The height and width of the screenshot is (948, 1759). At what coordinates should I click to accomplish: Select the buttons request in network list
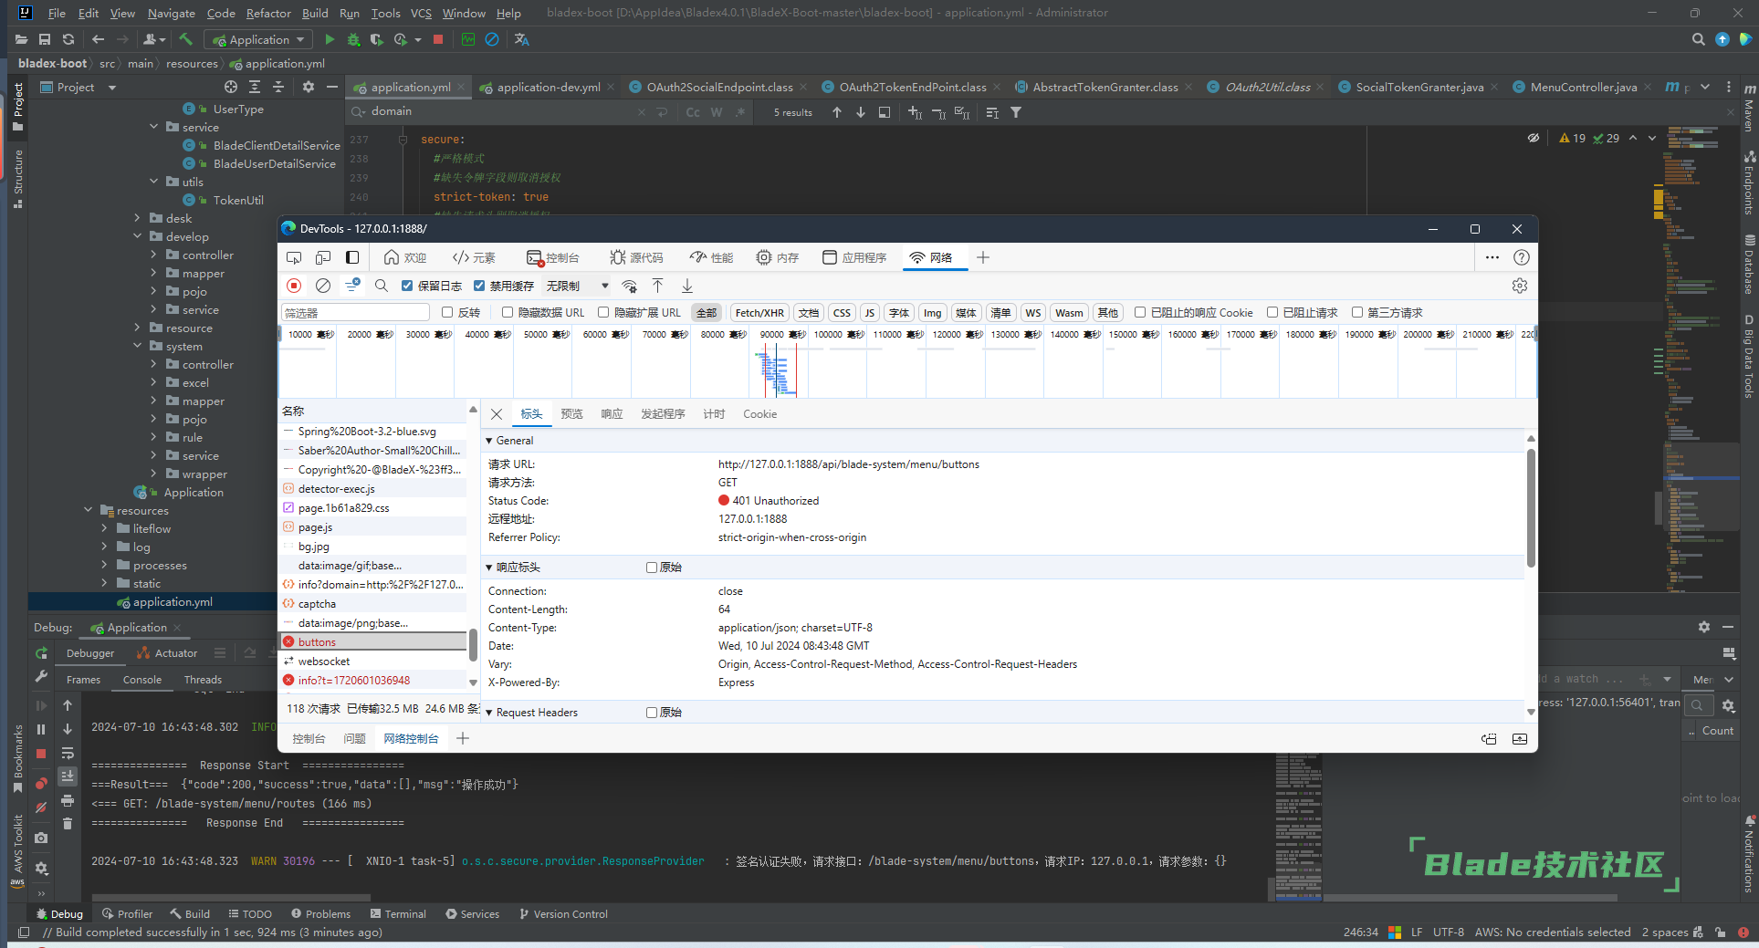pyautogui.click(x=373, y=642)
